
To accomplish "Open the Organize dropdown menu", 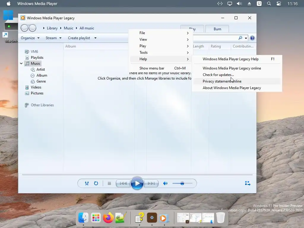I will [x=30, y=38].
